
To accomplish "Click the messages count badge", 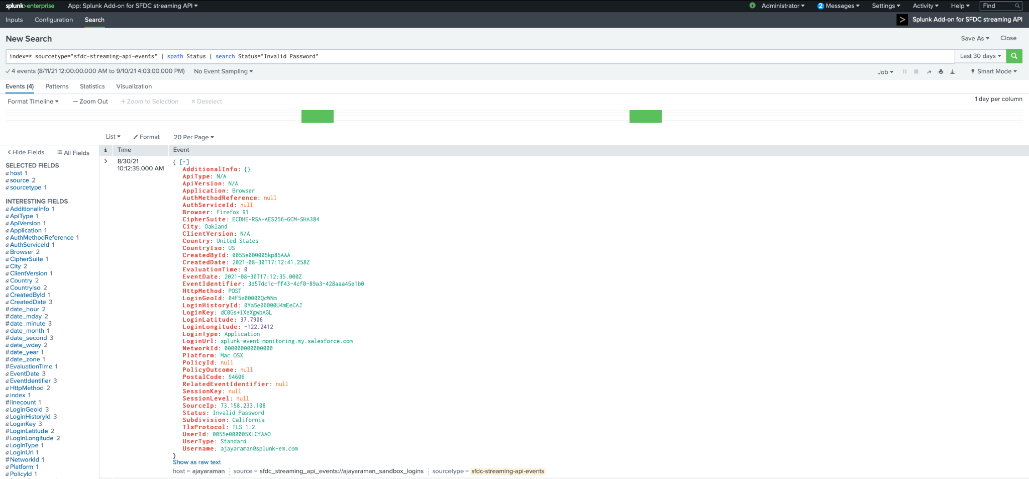I will (x=820, y=6).
